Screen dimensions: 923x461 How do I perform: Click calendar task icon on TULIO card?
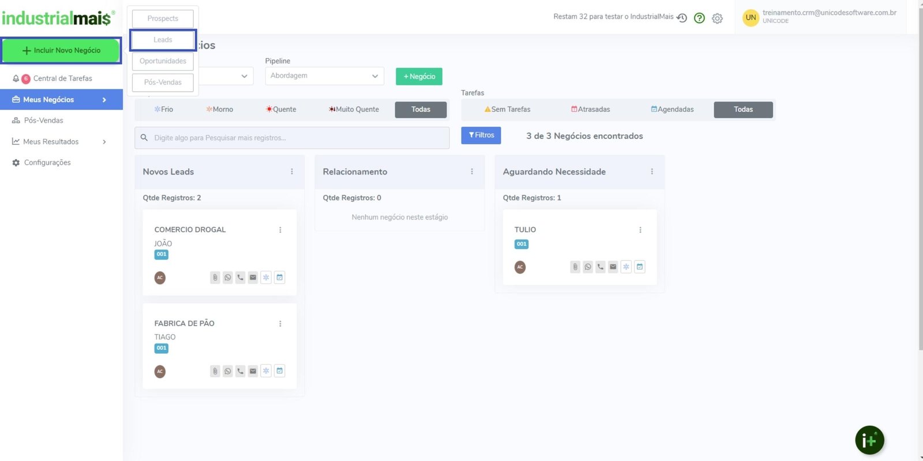pyautogui.click(x=640, y=267)
